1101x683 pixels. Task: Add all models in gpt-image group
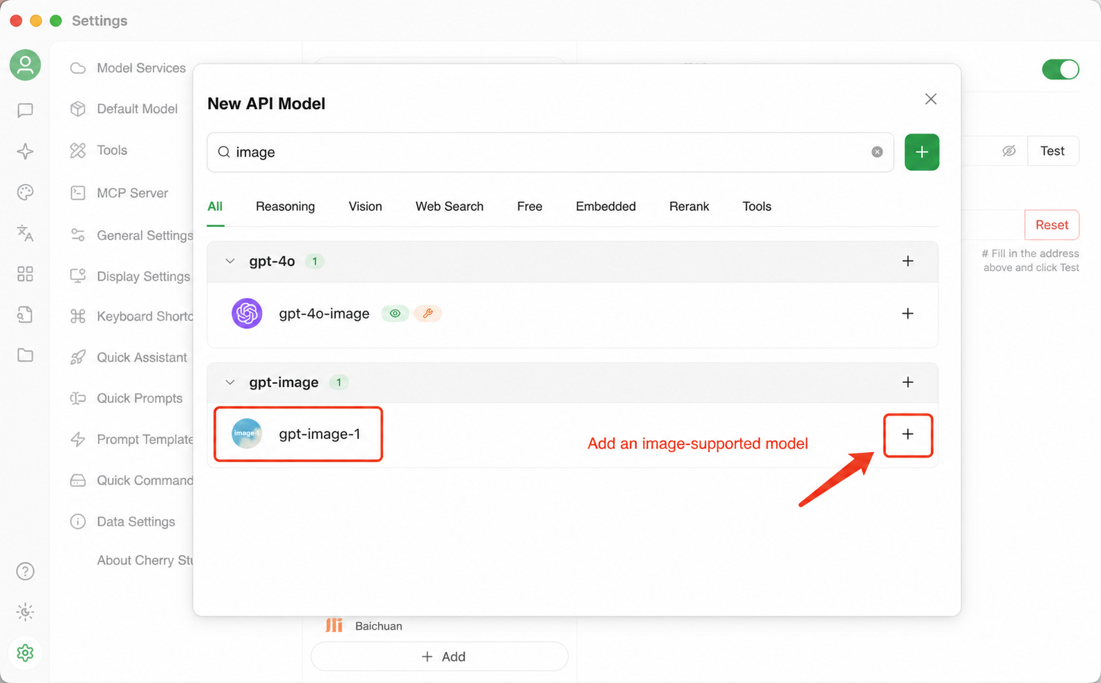pos(908,382)
